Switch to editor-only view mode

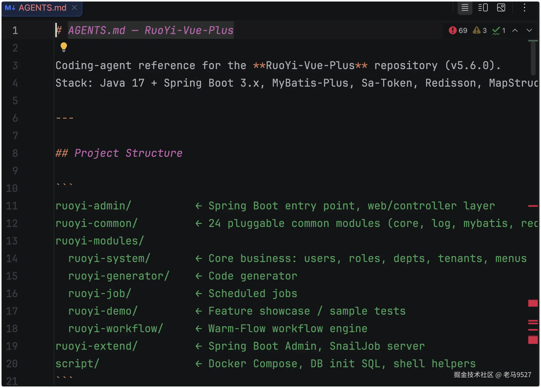tap(465, 8)
